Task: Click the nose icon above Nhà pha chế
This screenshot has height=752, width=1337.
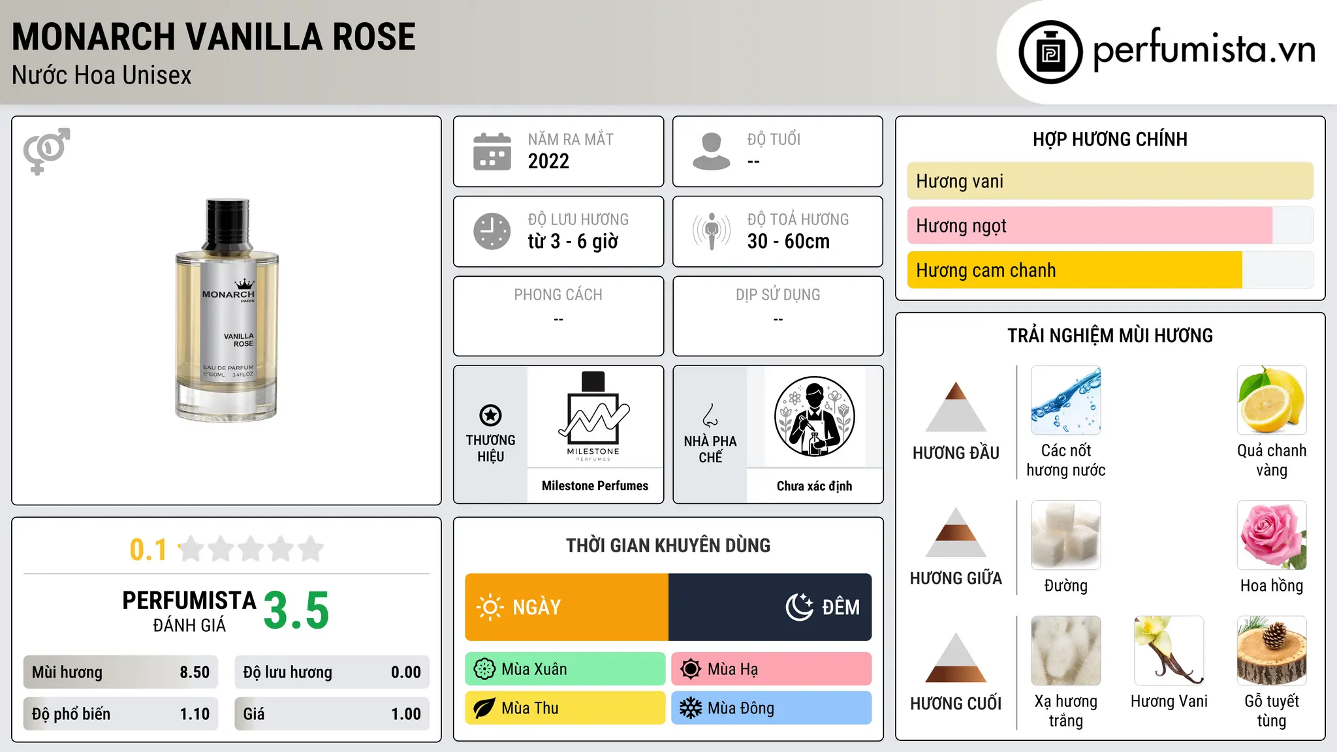Action: tap(710, 415)
